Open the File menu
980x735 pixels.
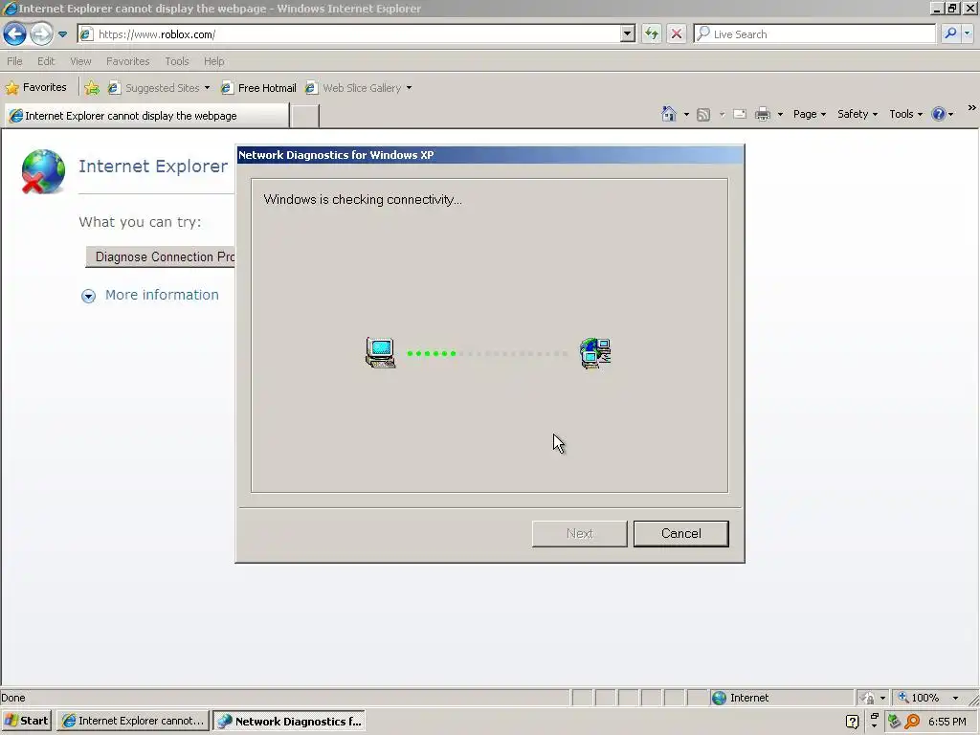coord(14,61)
